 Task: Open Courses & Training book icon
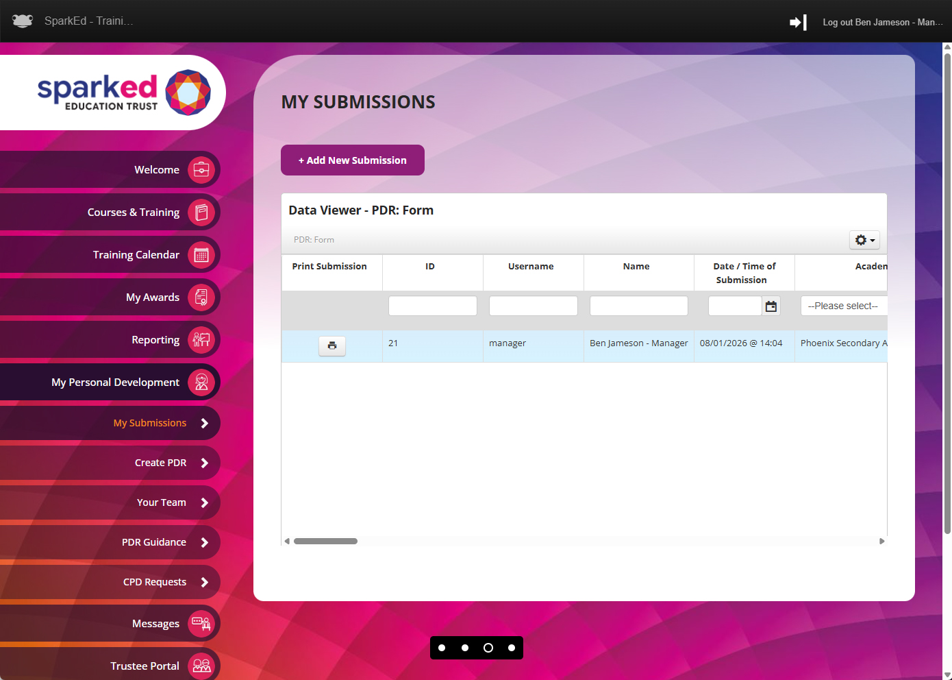coord(201,212)
